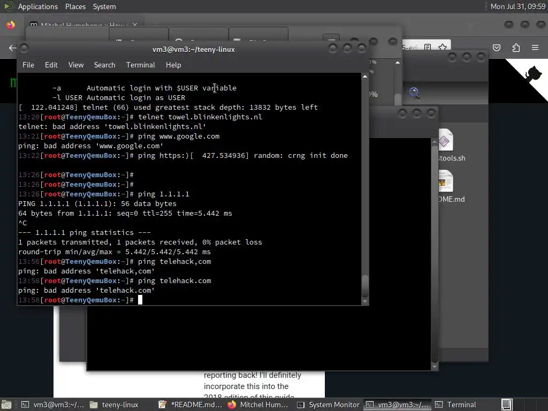The width and height of the screenshot is (548, 411).
Task: Open the System menu in top panel
Action: [x=104, y=6]
